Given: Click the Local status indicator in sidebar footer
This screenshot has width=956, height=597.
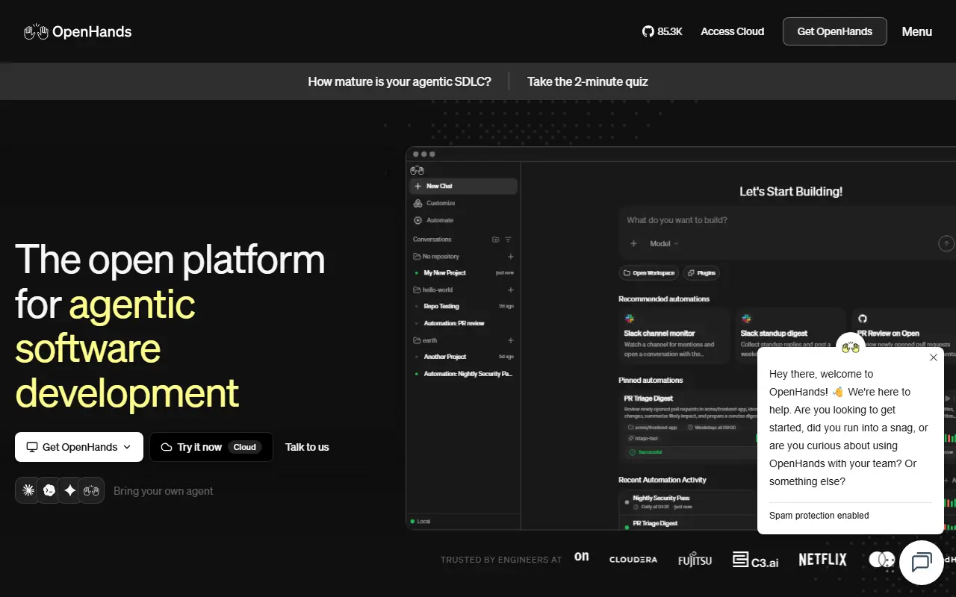Looking at the screenshot, I should coord(420,521).
